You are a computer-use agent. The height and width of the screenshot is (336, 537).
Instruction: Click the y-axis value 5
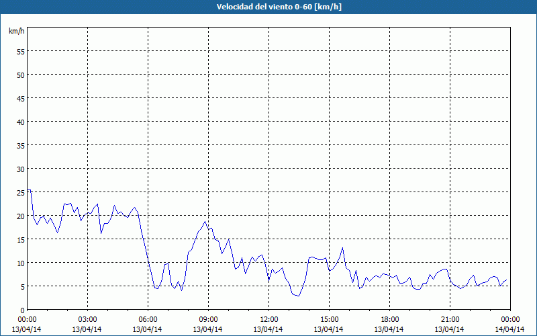coord(23,287)
